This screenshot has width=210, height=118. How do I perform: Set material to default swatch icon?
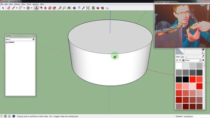(203, 53)
